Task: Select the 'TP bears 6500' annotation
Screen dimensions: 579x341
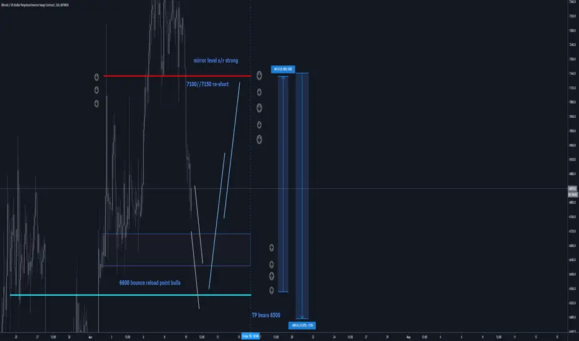Action: pyautogui.click(x=266, y=315)
